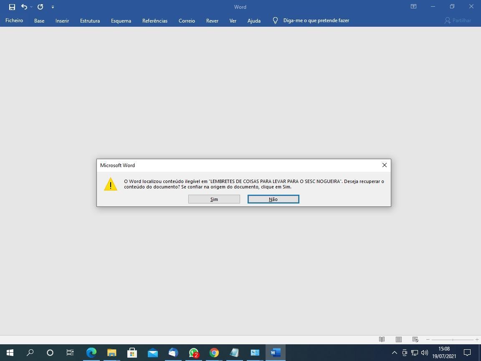Select the Referências tab
Viewport: 481px width, 361px height.
click(x=155, y=20)
